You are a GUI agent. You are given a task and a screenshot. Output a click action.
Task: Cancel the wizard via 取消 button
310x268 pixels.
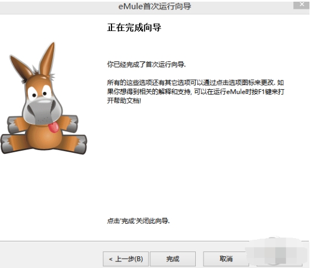pyautogui.click(x=226, y=259)
